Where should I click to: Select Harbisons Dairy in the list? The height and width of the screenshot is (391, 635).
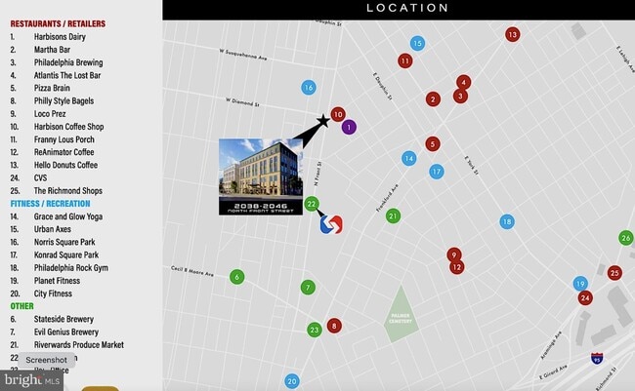point(61,37)
